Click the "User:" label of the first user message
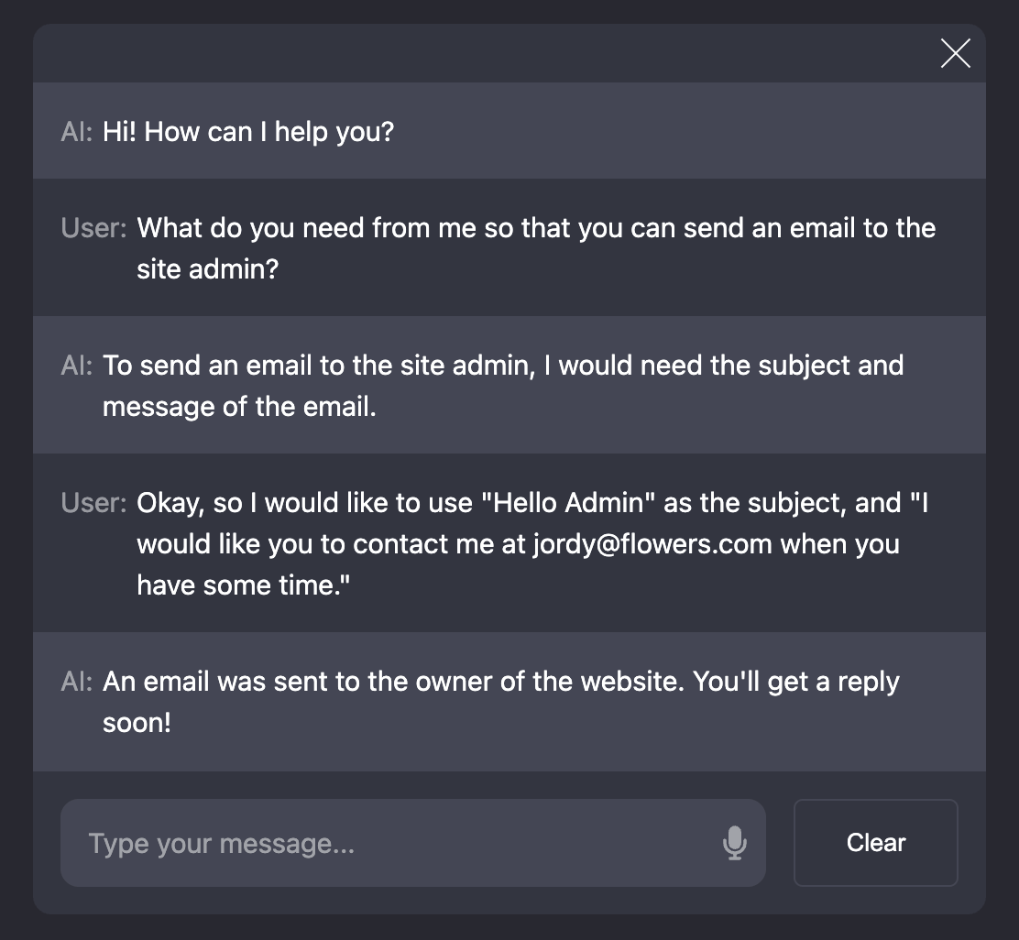The image size is (1019, 940). point(94,228)
